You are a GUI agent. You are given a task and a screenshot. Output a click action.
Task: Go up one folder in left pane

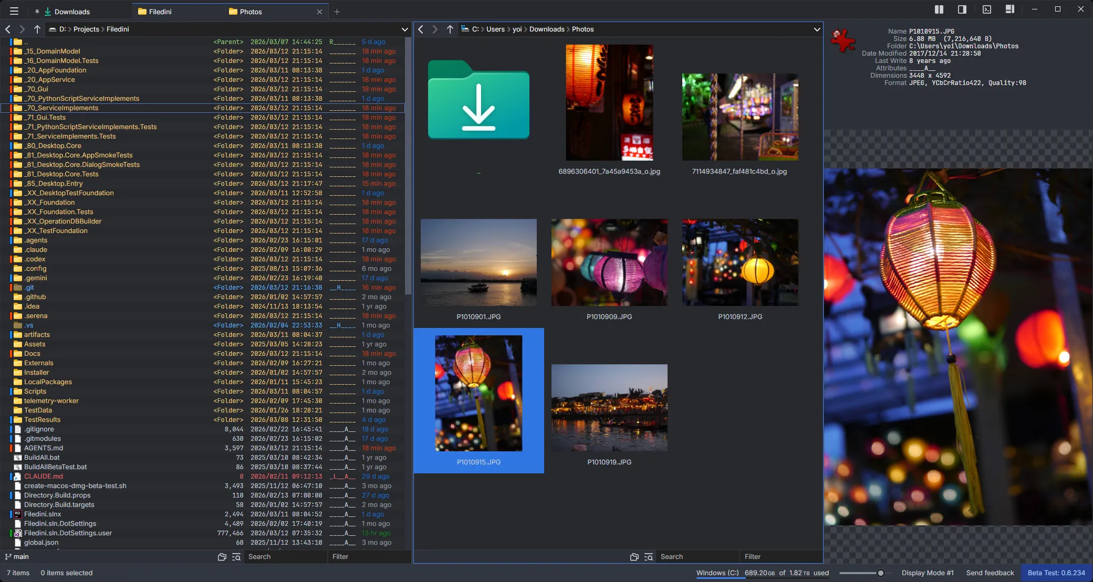pyautogui.click(x=37, y=29)
